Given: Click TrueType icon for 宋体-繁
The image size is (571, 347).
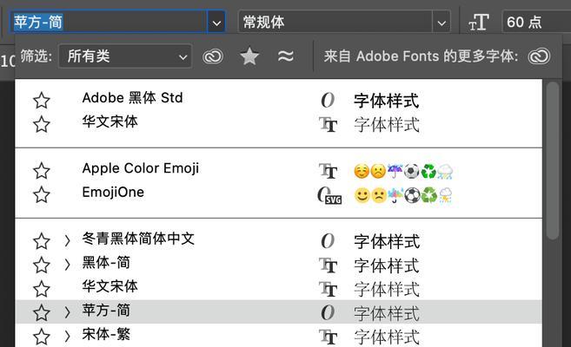Looking at the screenshot, I should point(329,337).
